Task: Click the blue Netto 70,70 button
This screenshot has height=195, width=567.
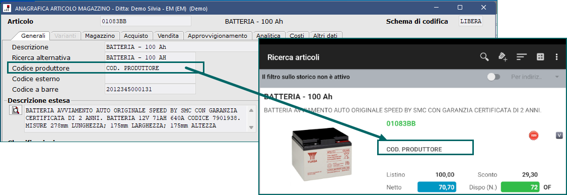Action: tap(437, 187)
